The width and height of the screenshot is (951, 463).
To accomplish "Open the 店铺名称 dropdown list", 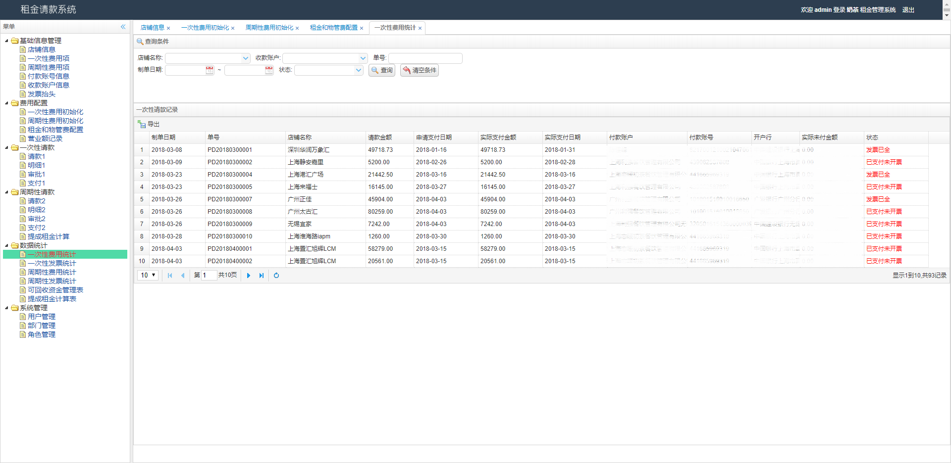I will pos(246,58).
